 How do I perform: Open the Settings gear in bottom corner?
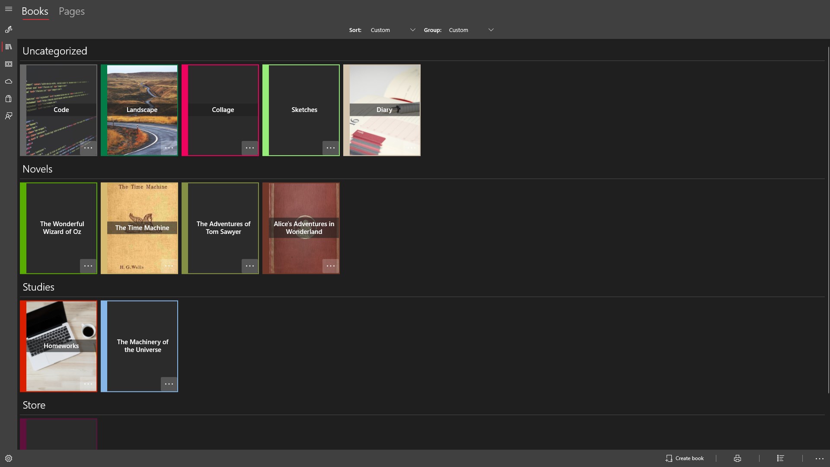(9, 458)
